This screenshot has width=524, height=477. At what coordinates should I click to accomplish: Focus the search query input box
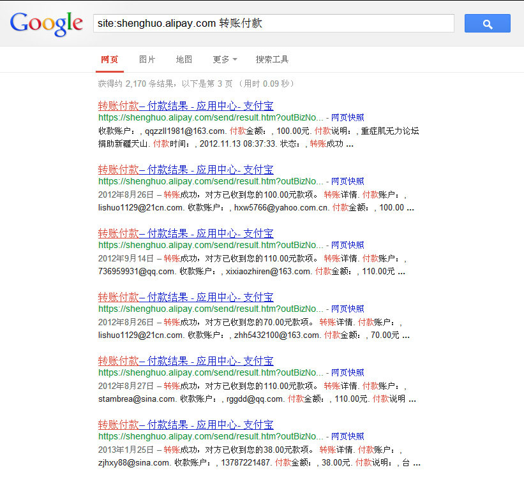[273, 24]
